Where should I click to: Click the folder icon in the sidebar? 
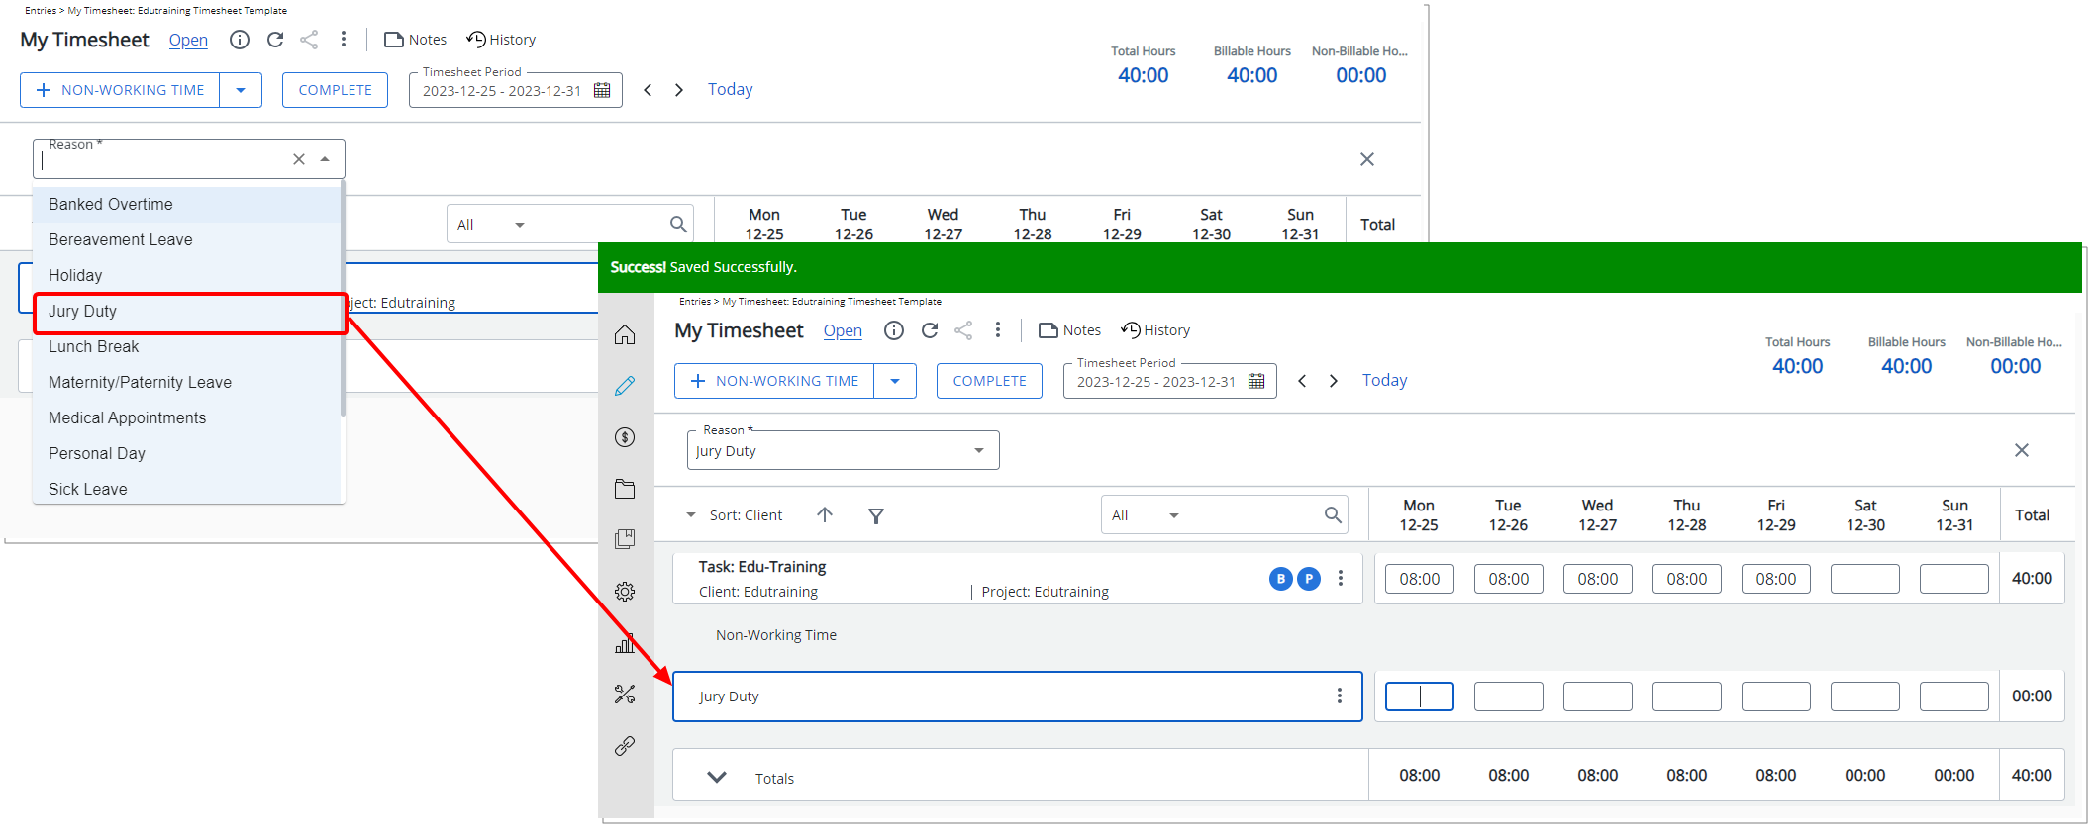pos(625,489)
